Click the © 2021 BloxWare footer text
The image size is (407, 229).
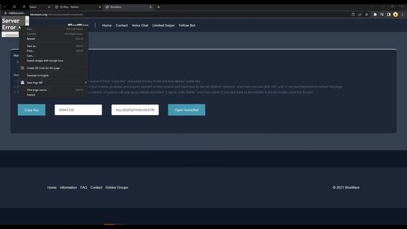(346, 188)
